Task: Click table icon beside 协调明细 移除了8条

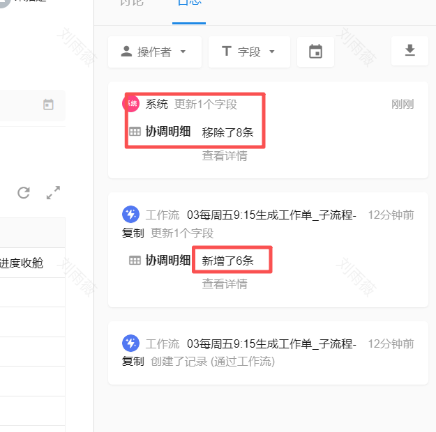Action: pyautogui.click(x=135, y=132)
